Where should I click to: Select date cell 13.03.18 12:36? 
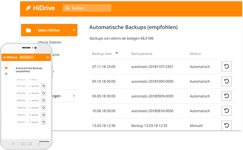point(104,126)
